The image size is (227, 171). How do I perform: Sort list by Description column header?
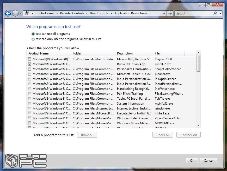[134, 53]
